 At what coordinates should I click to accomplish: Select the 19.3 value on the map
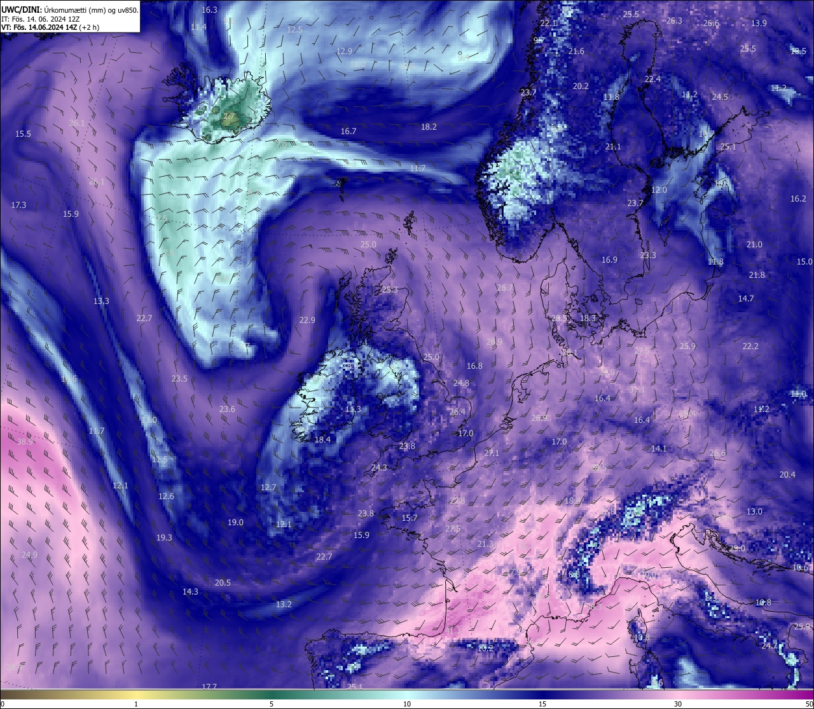(164, 538)
